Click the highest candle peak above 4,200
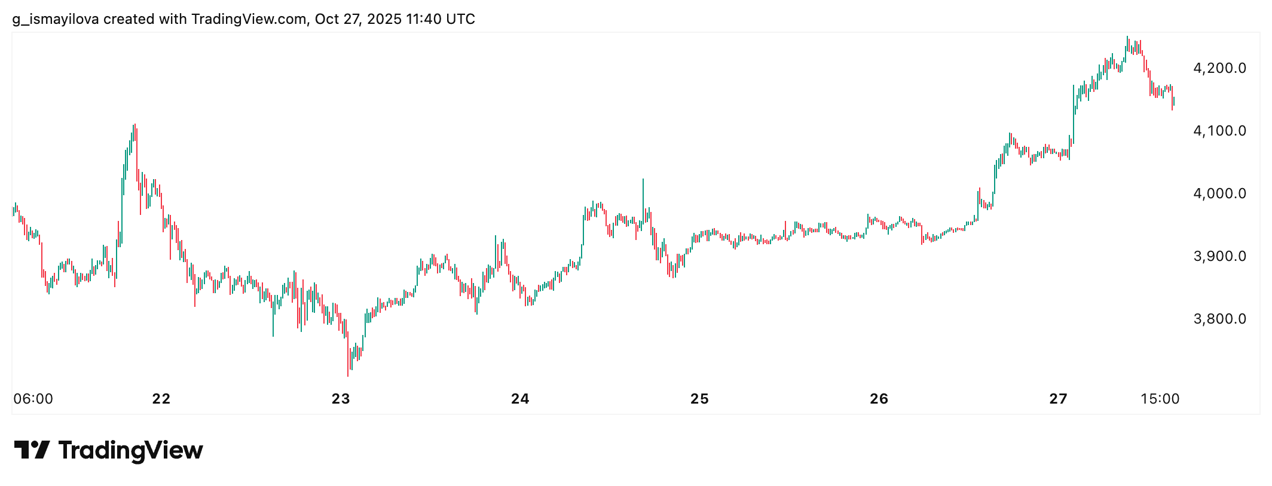 coord(1127,38)
